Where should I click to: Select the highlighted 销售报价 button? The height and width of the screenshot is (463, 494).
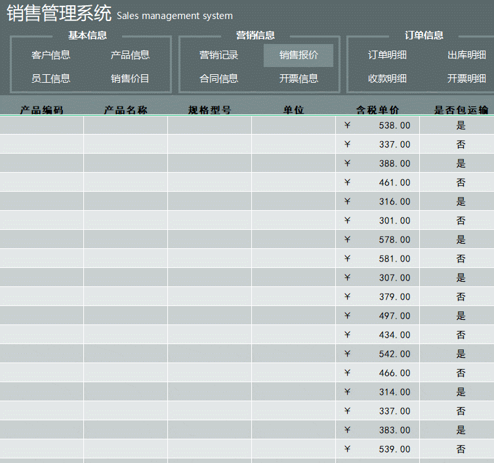click(x=298, y=56)
